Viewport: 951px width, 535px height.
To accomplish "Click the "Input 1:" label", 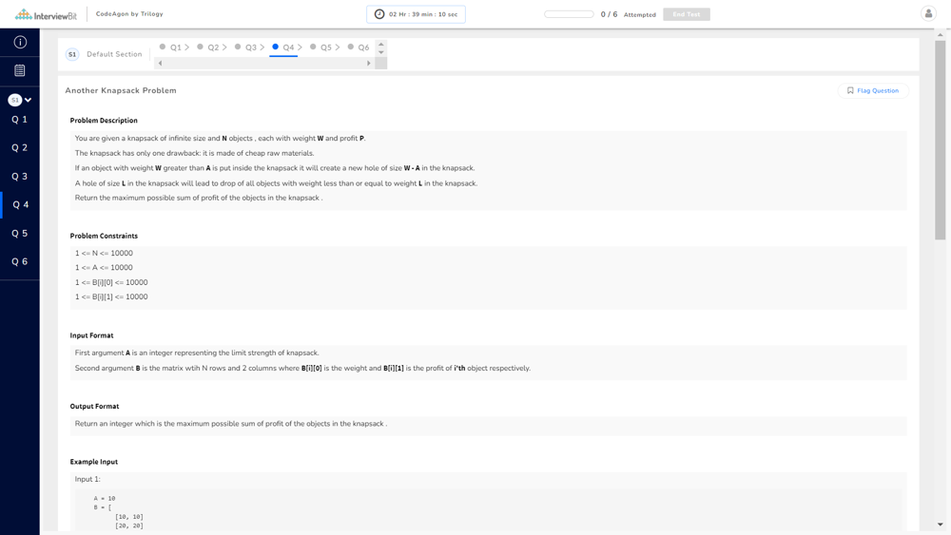I will (x=87, y=479).
